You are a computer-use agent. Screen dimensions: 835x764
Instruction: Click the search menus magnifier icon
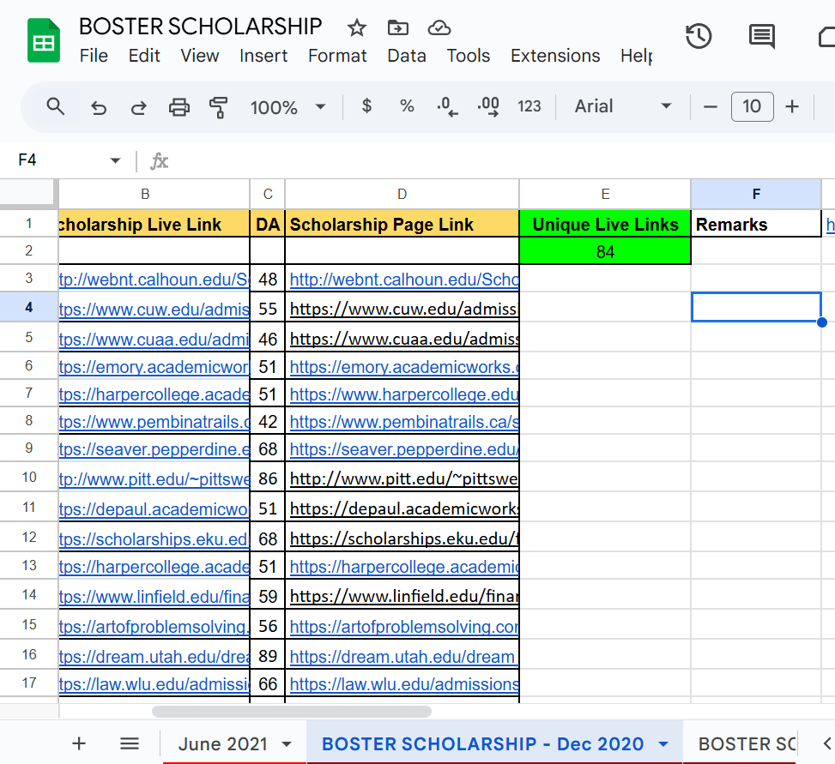[x=56, y=106]
